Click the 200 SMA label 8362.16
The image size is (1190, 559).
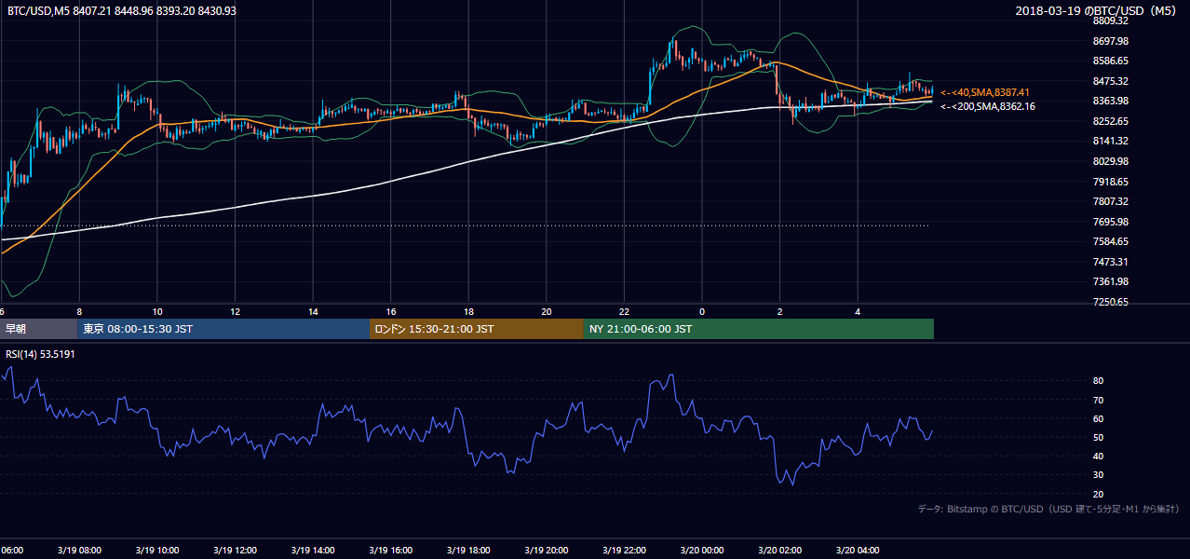987,106
